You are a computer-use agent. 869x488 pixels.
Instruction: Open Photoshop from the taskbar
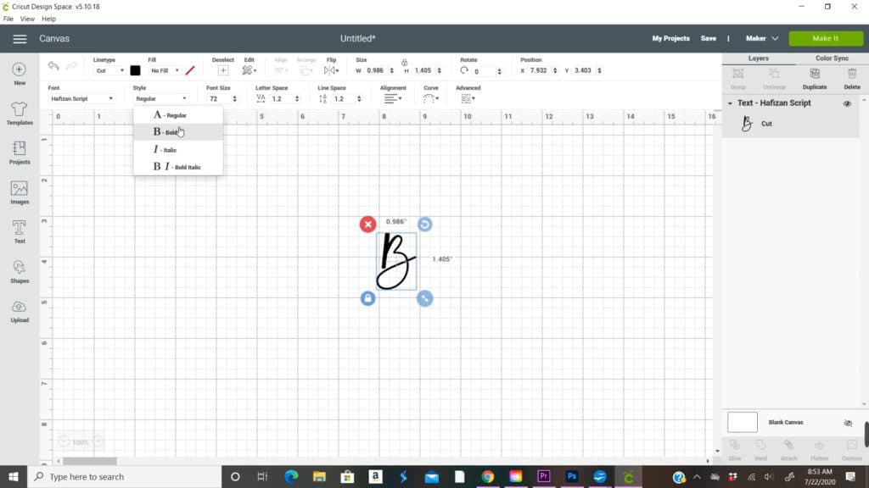571,476
